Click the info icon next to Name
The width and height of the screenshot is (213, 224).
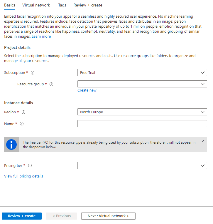[x=21, y=124]
